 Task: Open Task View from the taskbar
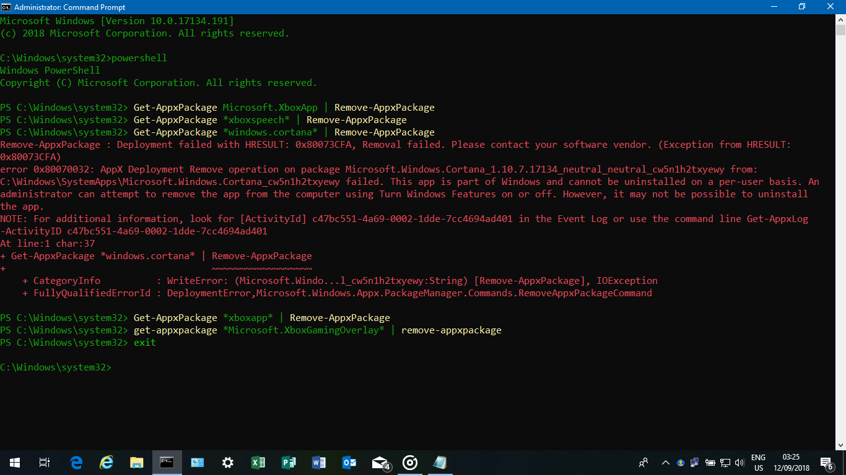click(45, 463)
